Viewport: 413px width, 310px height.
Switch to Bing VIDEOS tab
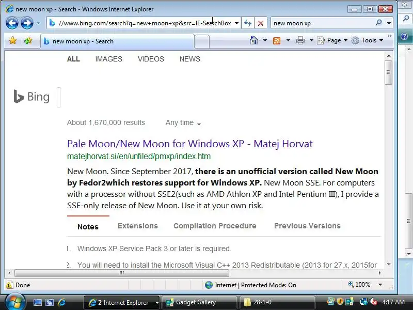coord(151,59)
